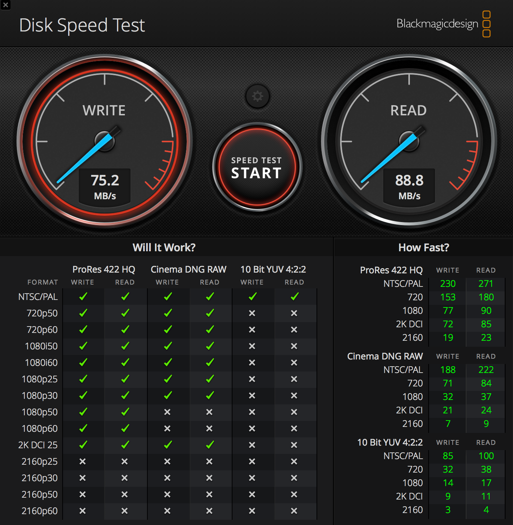Open the settings gear icon

pos(257,96)
